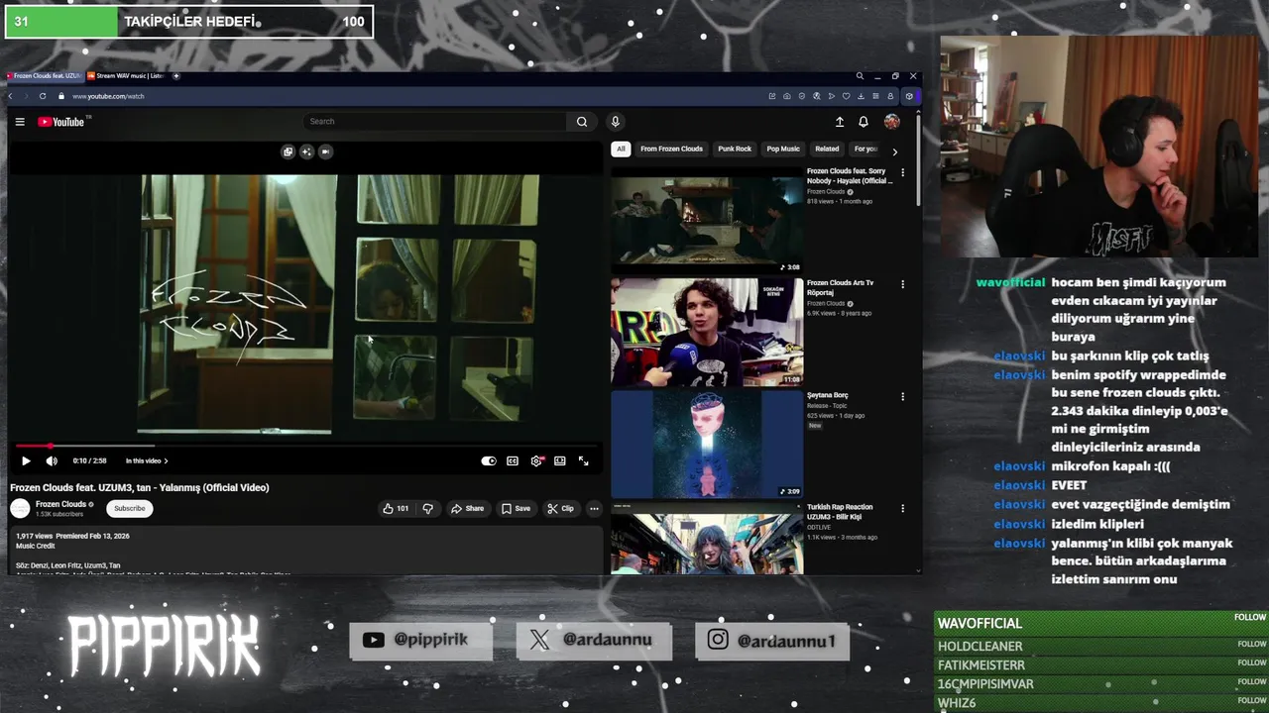Show more chips with the right arrow

pos(894,152)
